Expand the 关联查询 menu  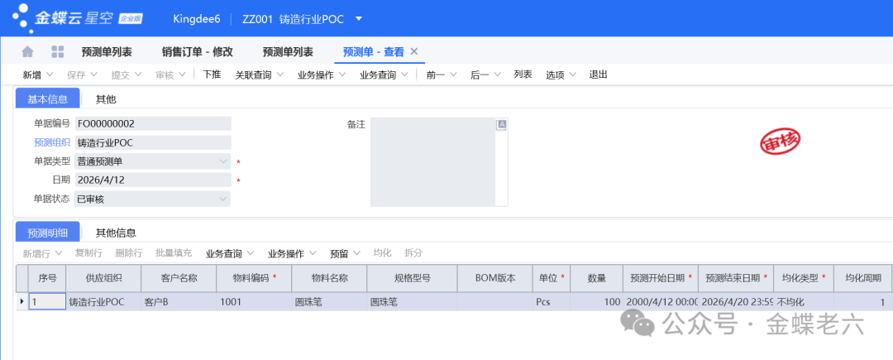(259, 74)
